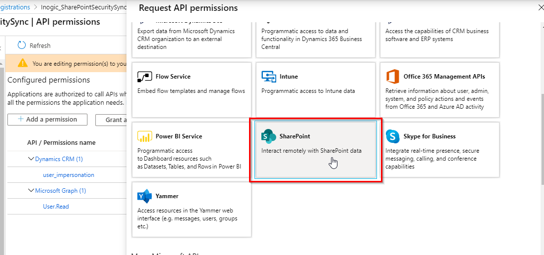This screenshot has height=255, width=544.
Task: Close the Request API permissions panel
Action: (x=541, y=8)
